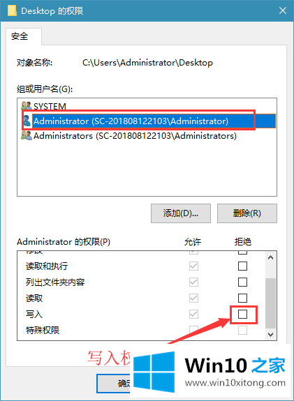Click the permissions list scrollbar thumb
This screenshot has width=294, height=401.
tap(270, 303)
